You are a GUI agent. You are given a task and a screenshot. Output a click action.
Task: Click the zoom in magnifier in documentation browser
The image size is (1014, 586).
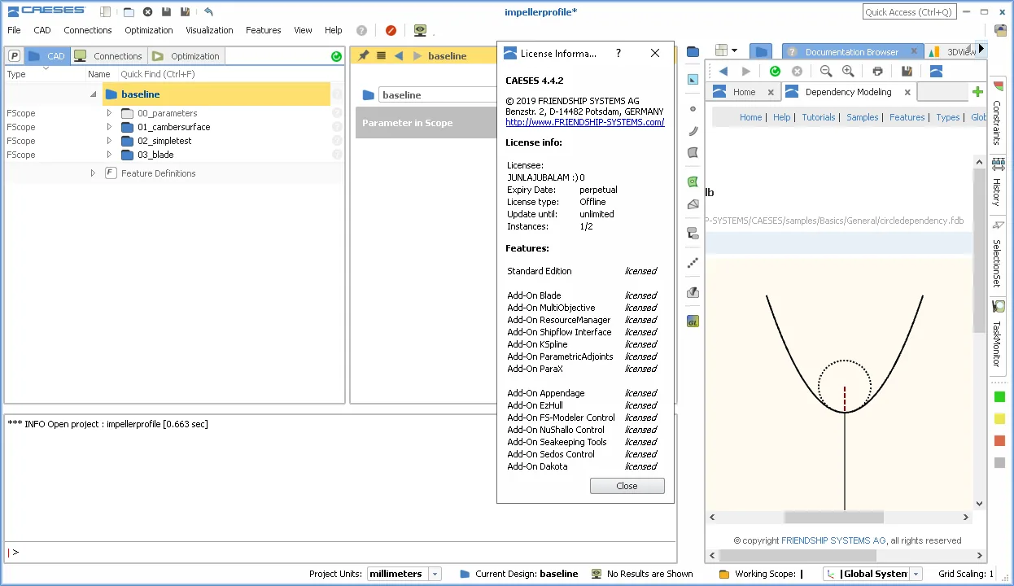coord(848,71)
